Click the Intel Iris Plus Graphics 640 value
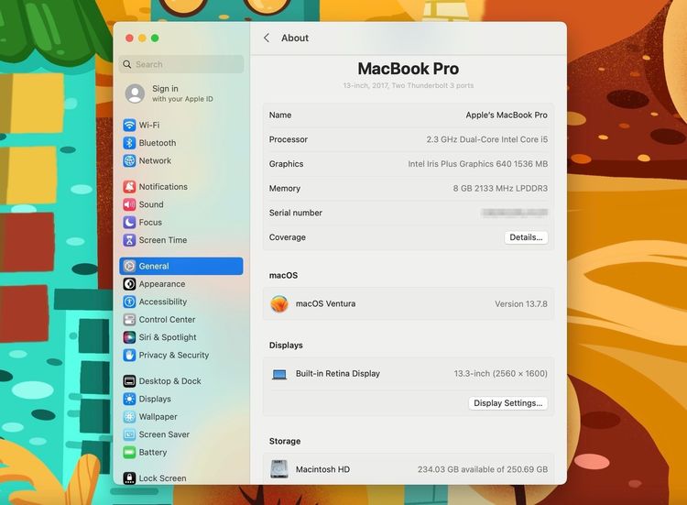Screen dimensions: 687x505 point(477,164)
